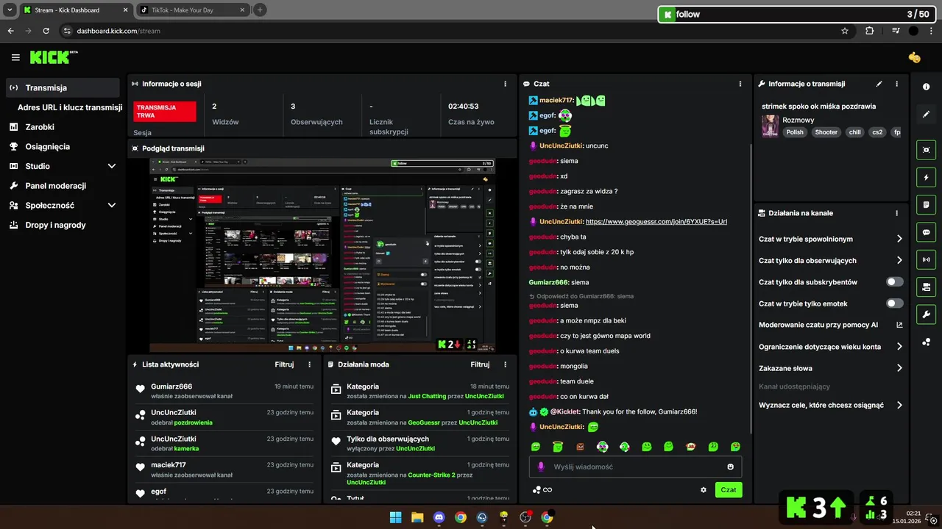This screenshot has width=942, height=529.
Task: Select Transmisja in the sidebar
Action: (63, 87)
